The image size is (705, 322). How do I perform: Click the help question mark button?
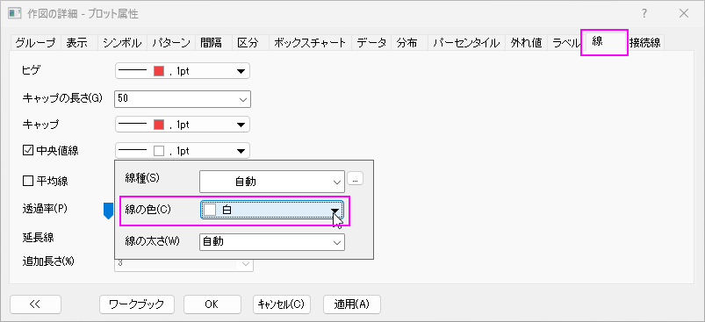point(644,14)
